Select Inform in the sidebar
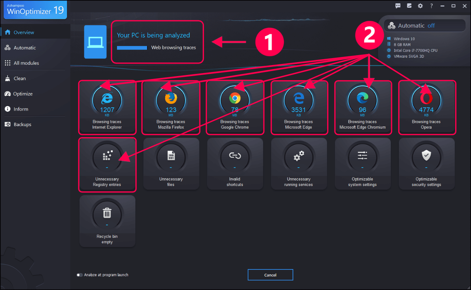This screenshot has height=290, width=471. click(35, 109)
